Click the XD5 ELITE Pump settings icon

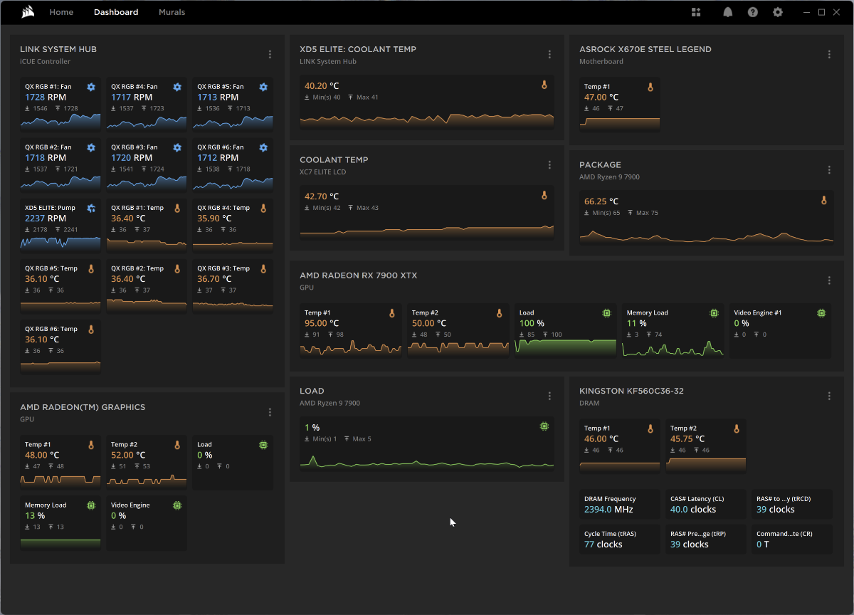[x=91, y=208]
